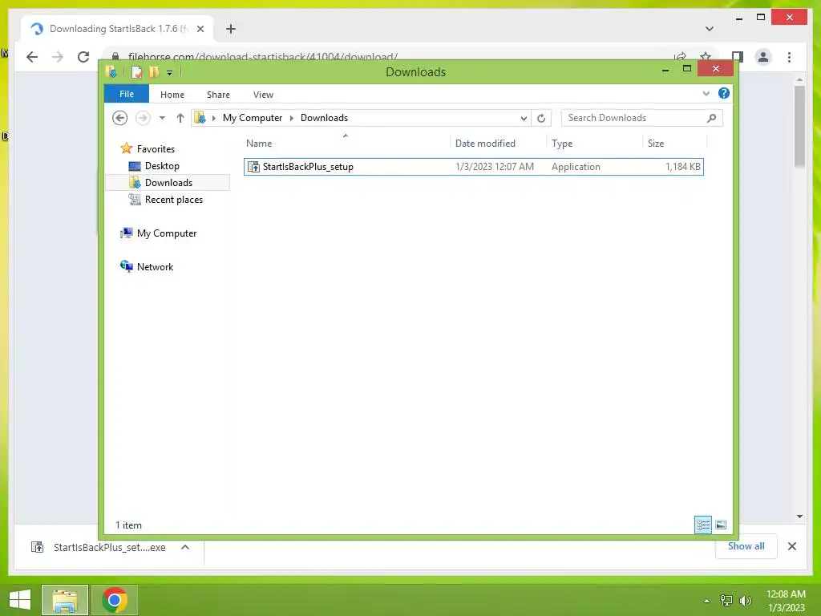Click New Folder icon in Explorer title bar
Image resolution: width=821 pixels, height=616 pixels.
pyautogui.click(x=154, y=71)
